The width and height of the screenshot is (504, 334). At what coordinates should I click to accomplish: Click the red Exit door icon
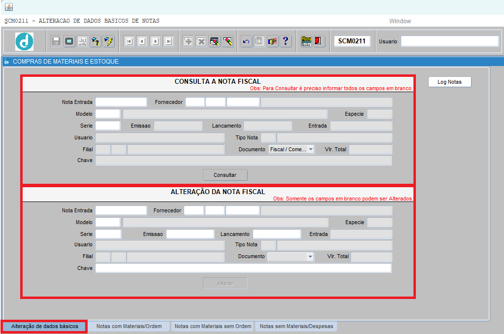319,41
